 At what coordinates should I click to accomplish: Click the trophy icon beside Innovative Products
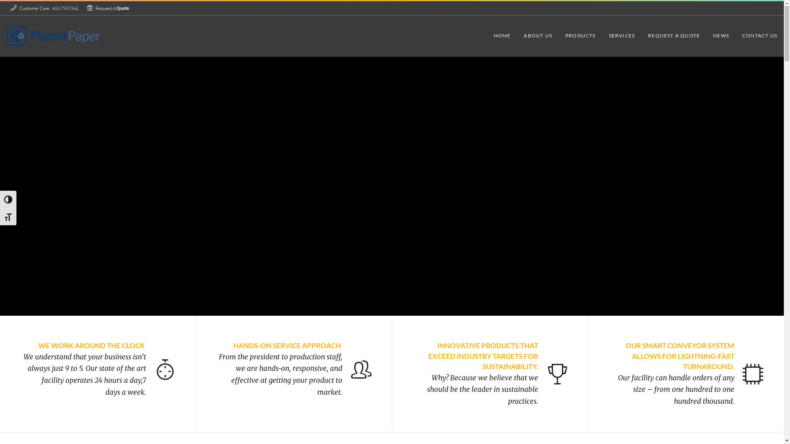click(557, 374)
